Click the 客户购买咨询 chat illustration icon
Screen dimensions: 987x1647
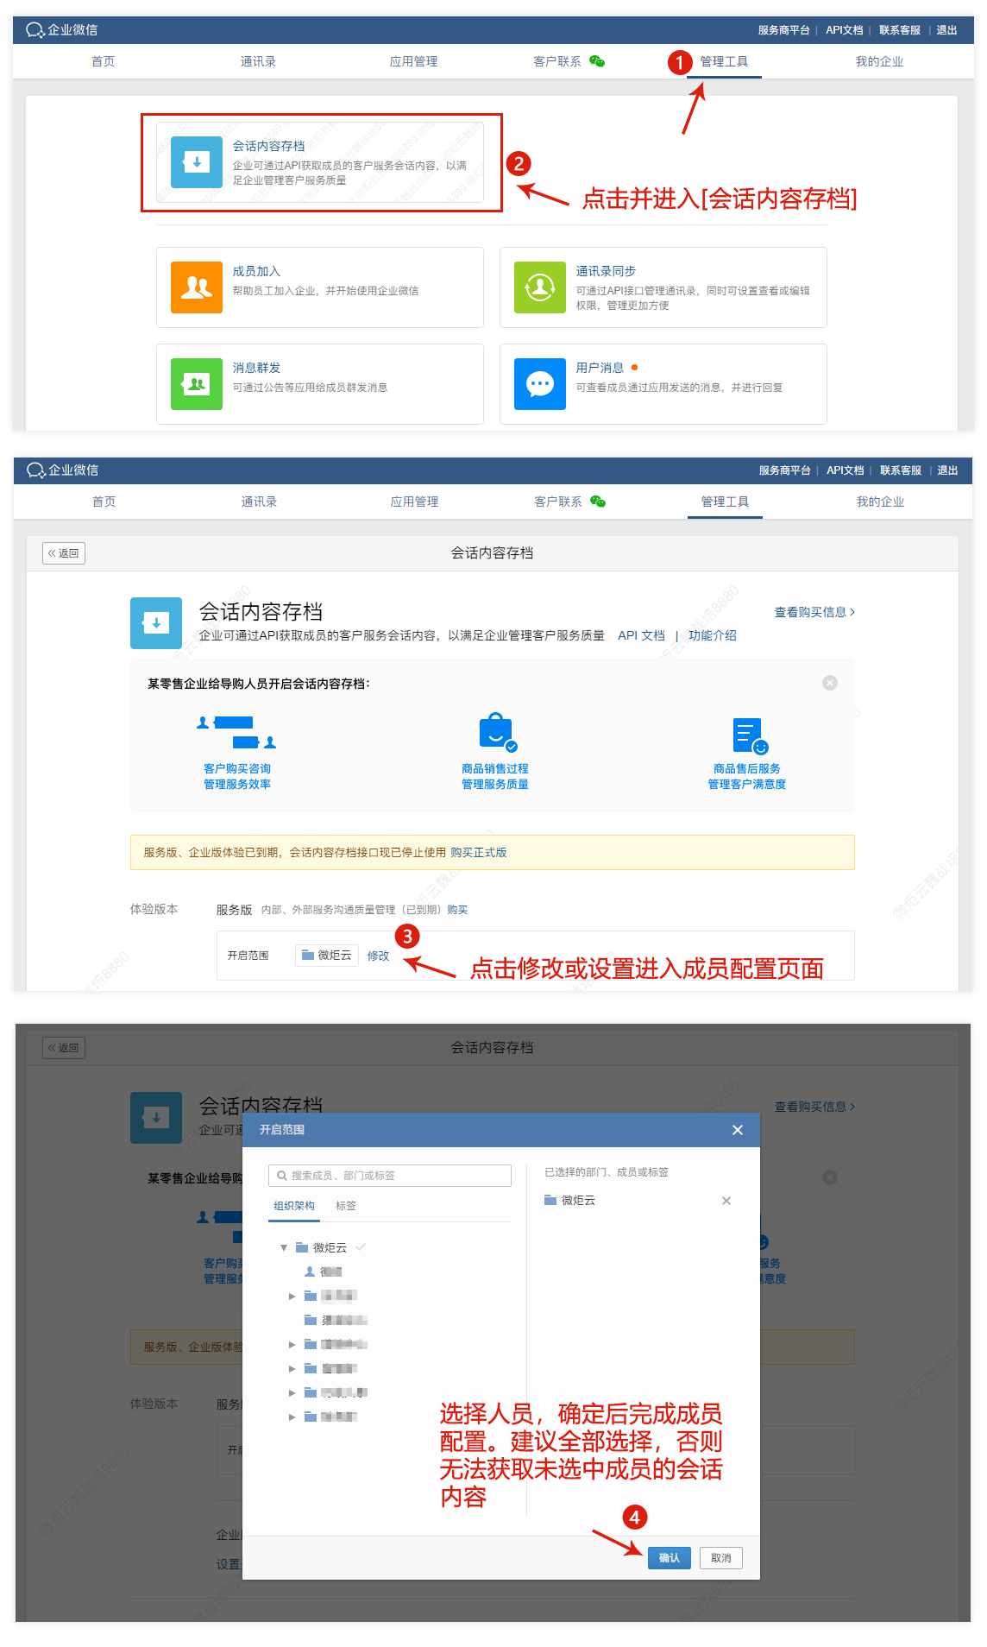coord(236,732)
